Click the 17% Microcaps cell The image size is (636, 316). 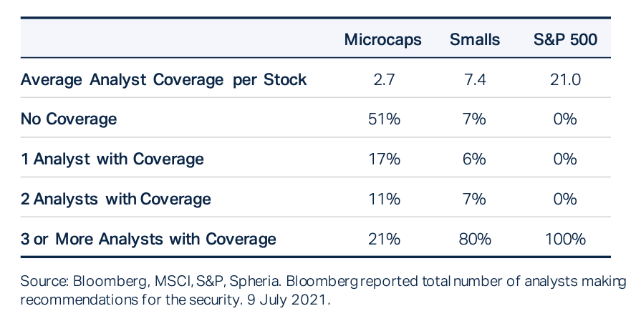pyautogui.click(x=382, y=159)
